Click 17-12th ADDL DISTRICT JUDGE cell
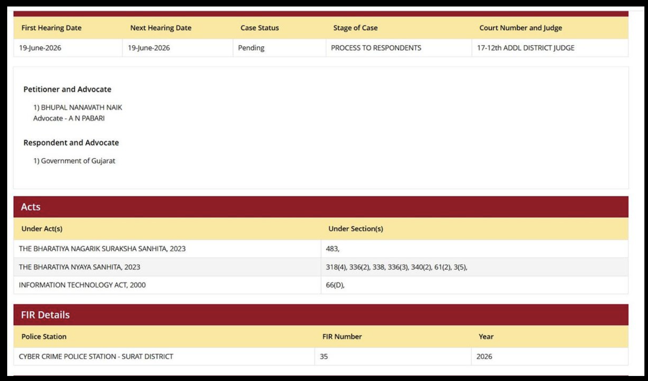Viewport: 648px width, 381px height. click(550, 48)
